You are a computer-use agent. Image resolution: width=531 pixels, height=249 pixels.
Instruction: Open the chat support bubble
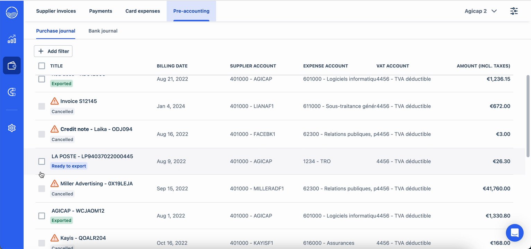pos(514,233)
